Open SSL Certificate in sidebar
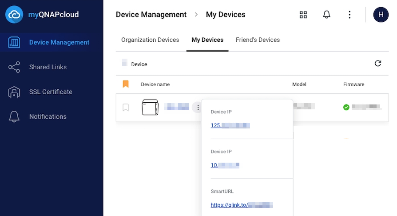This screenshot has width=397, height=216. (52, 92)
